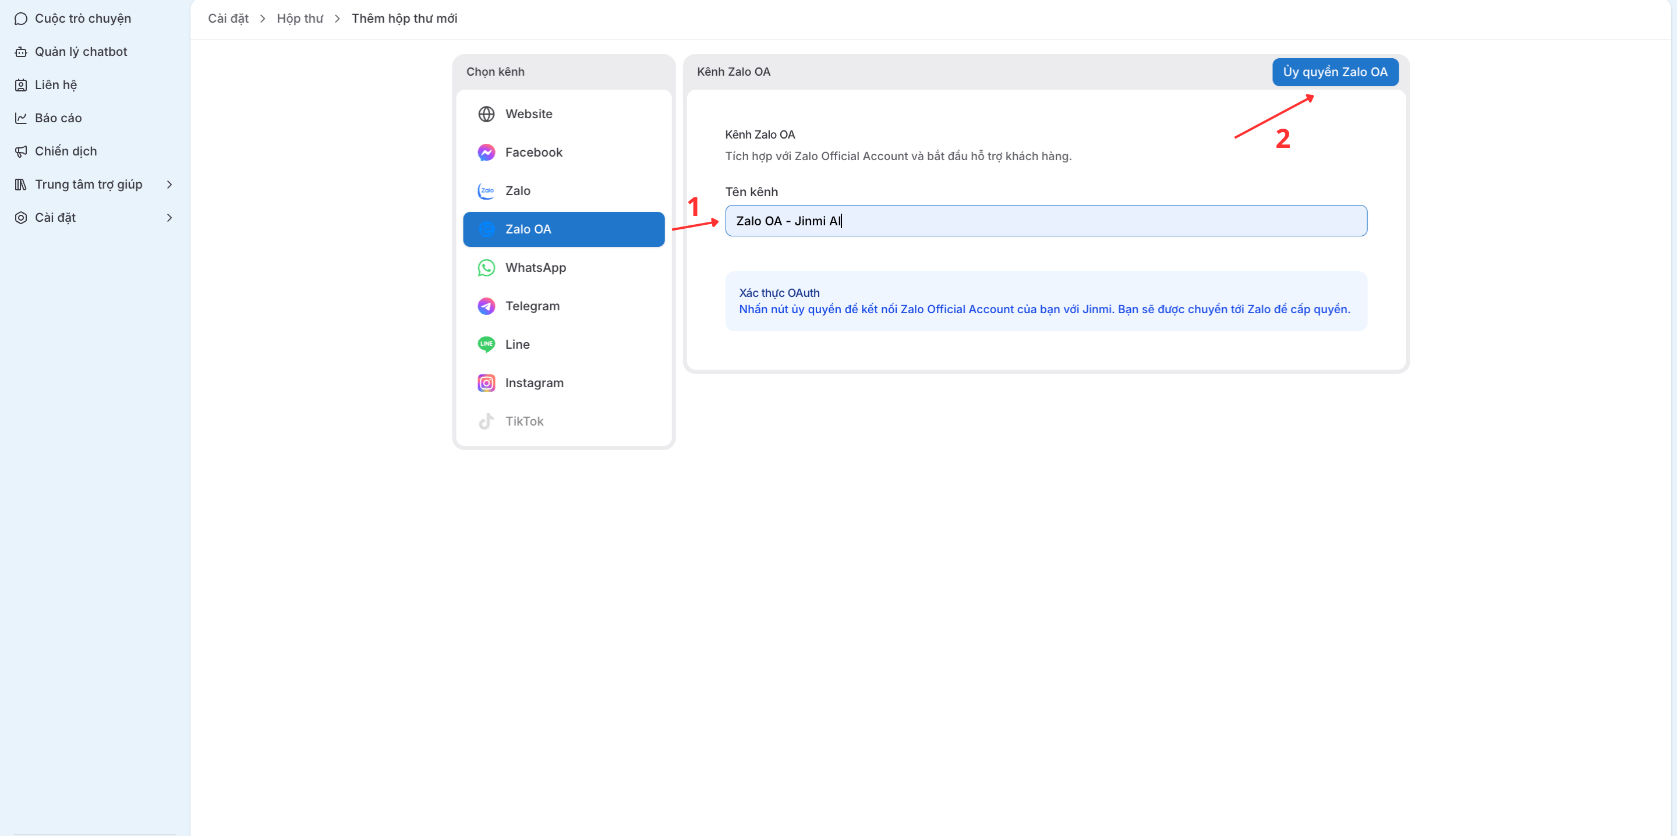
Task: Click the Facebook Messenger icon
Action: [x=486, y=153]
